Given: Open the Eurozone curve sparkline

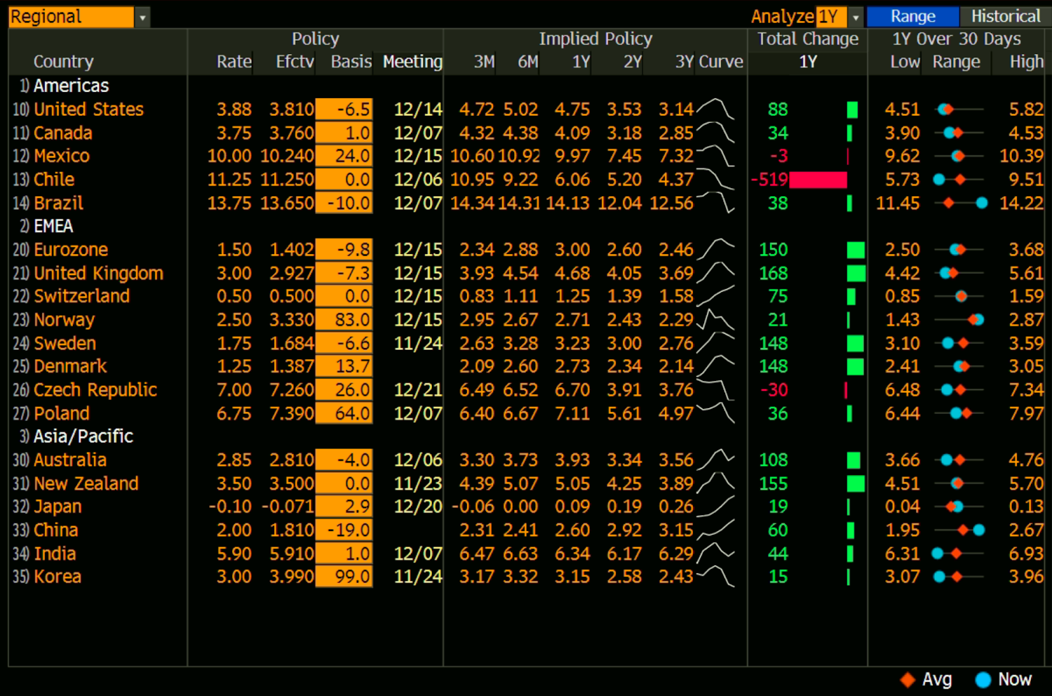Looking at the screenshot, I should [715, 249].
